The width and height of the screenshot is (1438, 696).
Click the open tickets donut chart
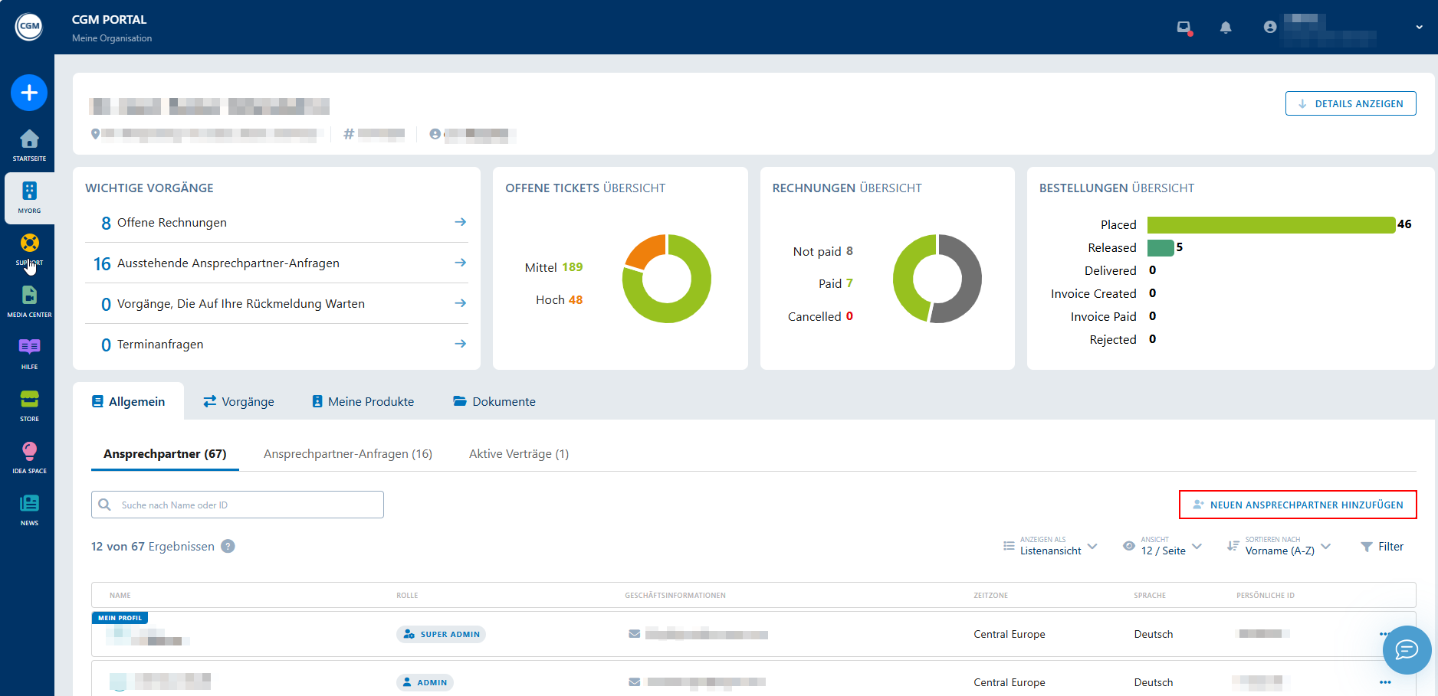pos(667,279)
